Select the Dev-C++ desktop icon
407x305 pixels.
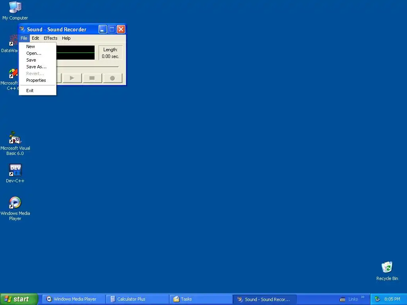tap(15, 174)
